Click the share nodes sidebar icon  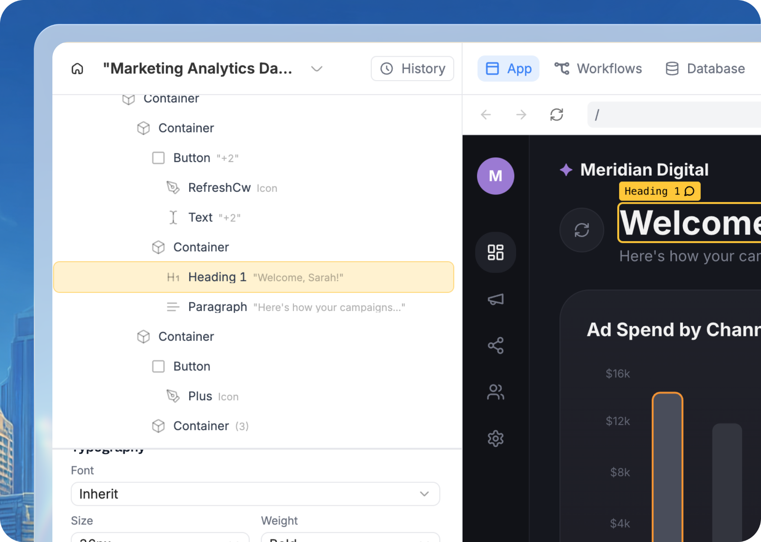(495, 346)
